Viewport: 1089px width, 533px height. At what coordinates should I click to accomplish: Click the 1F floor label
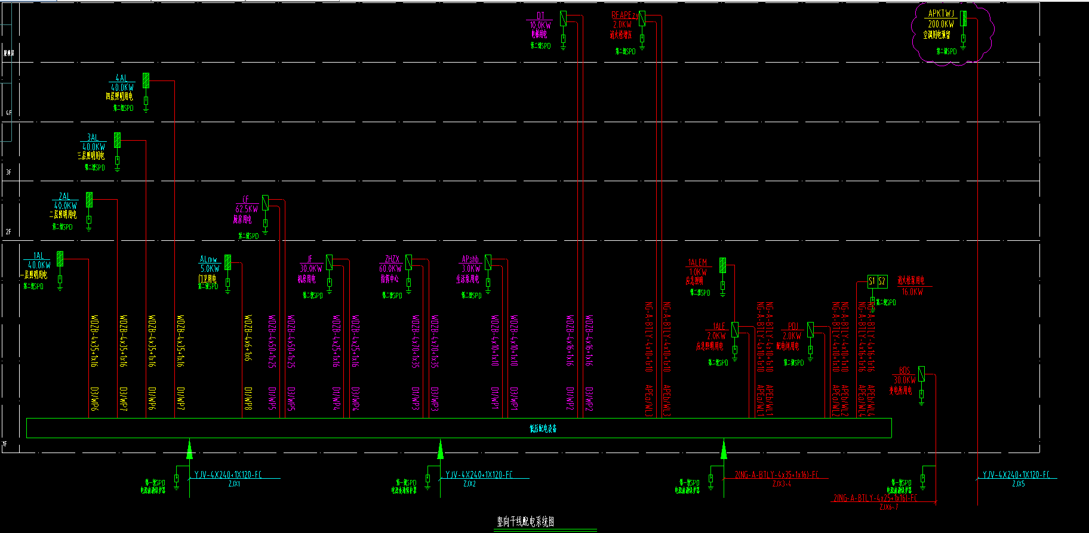point(4,444)
